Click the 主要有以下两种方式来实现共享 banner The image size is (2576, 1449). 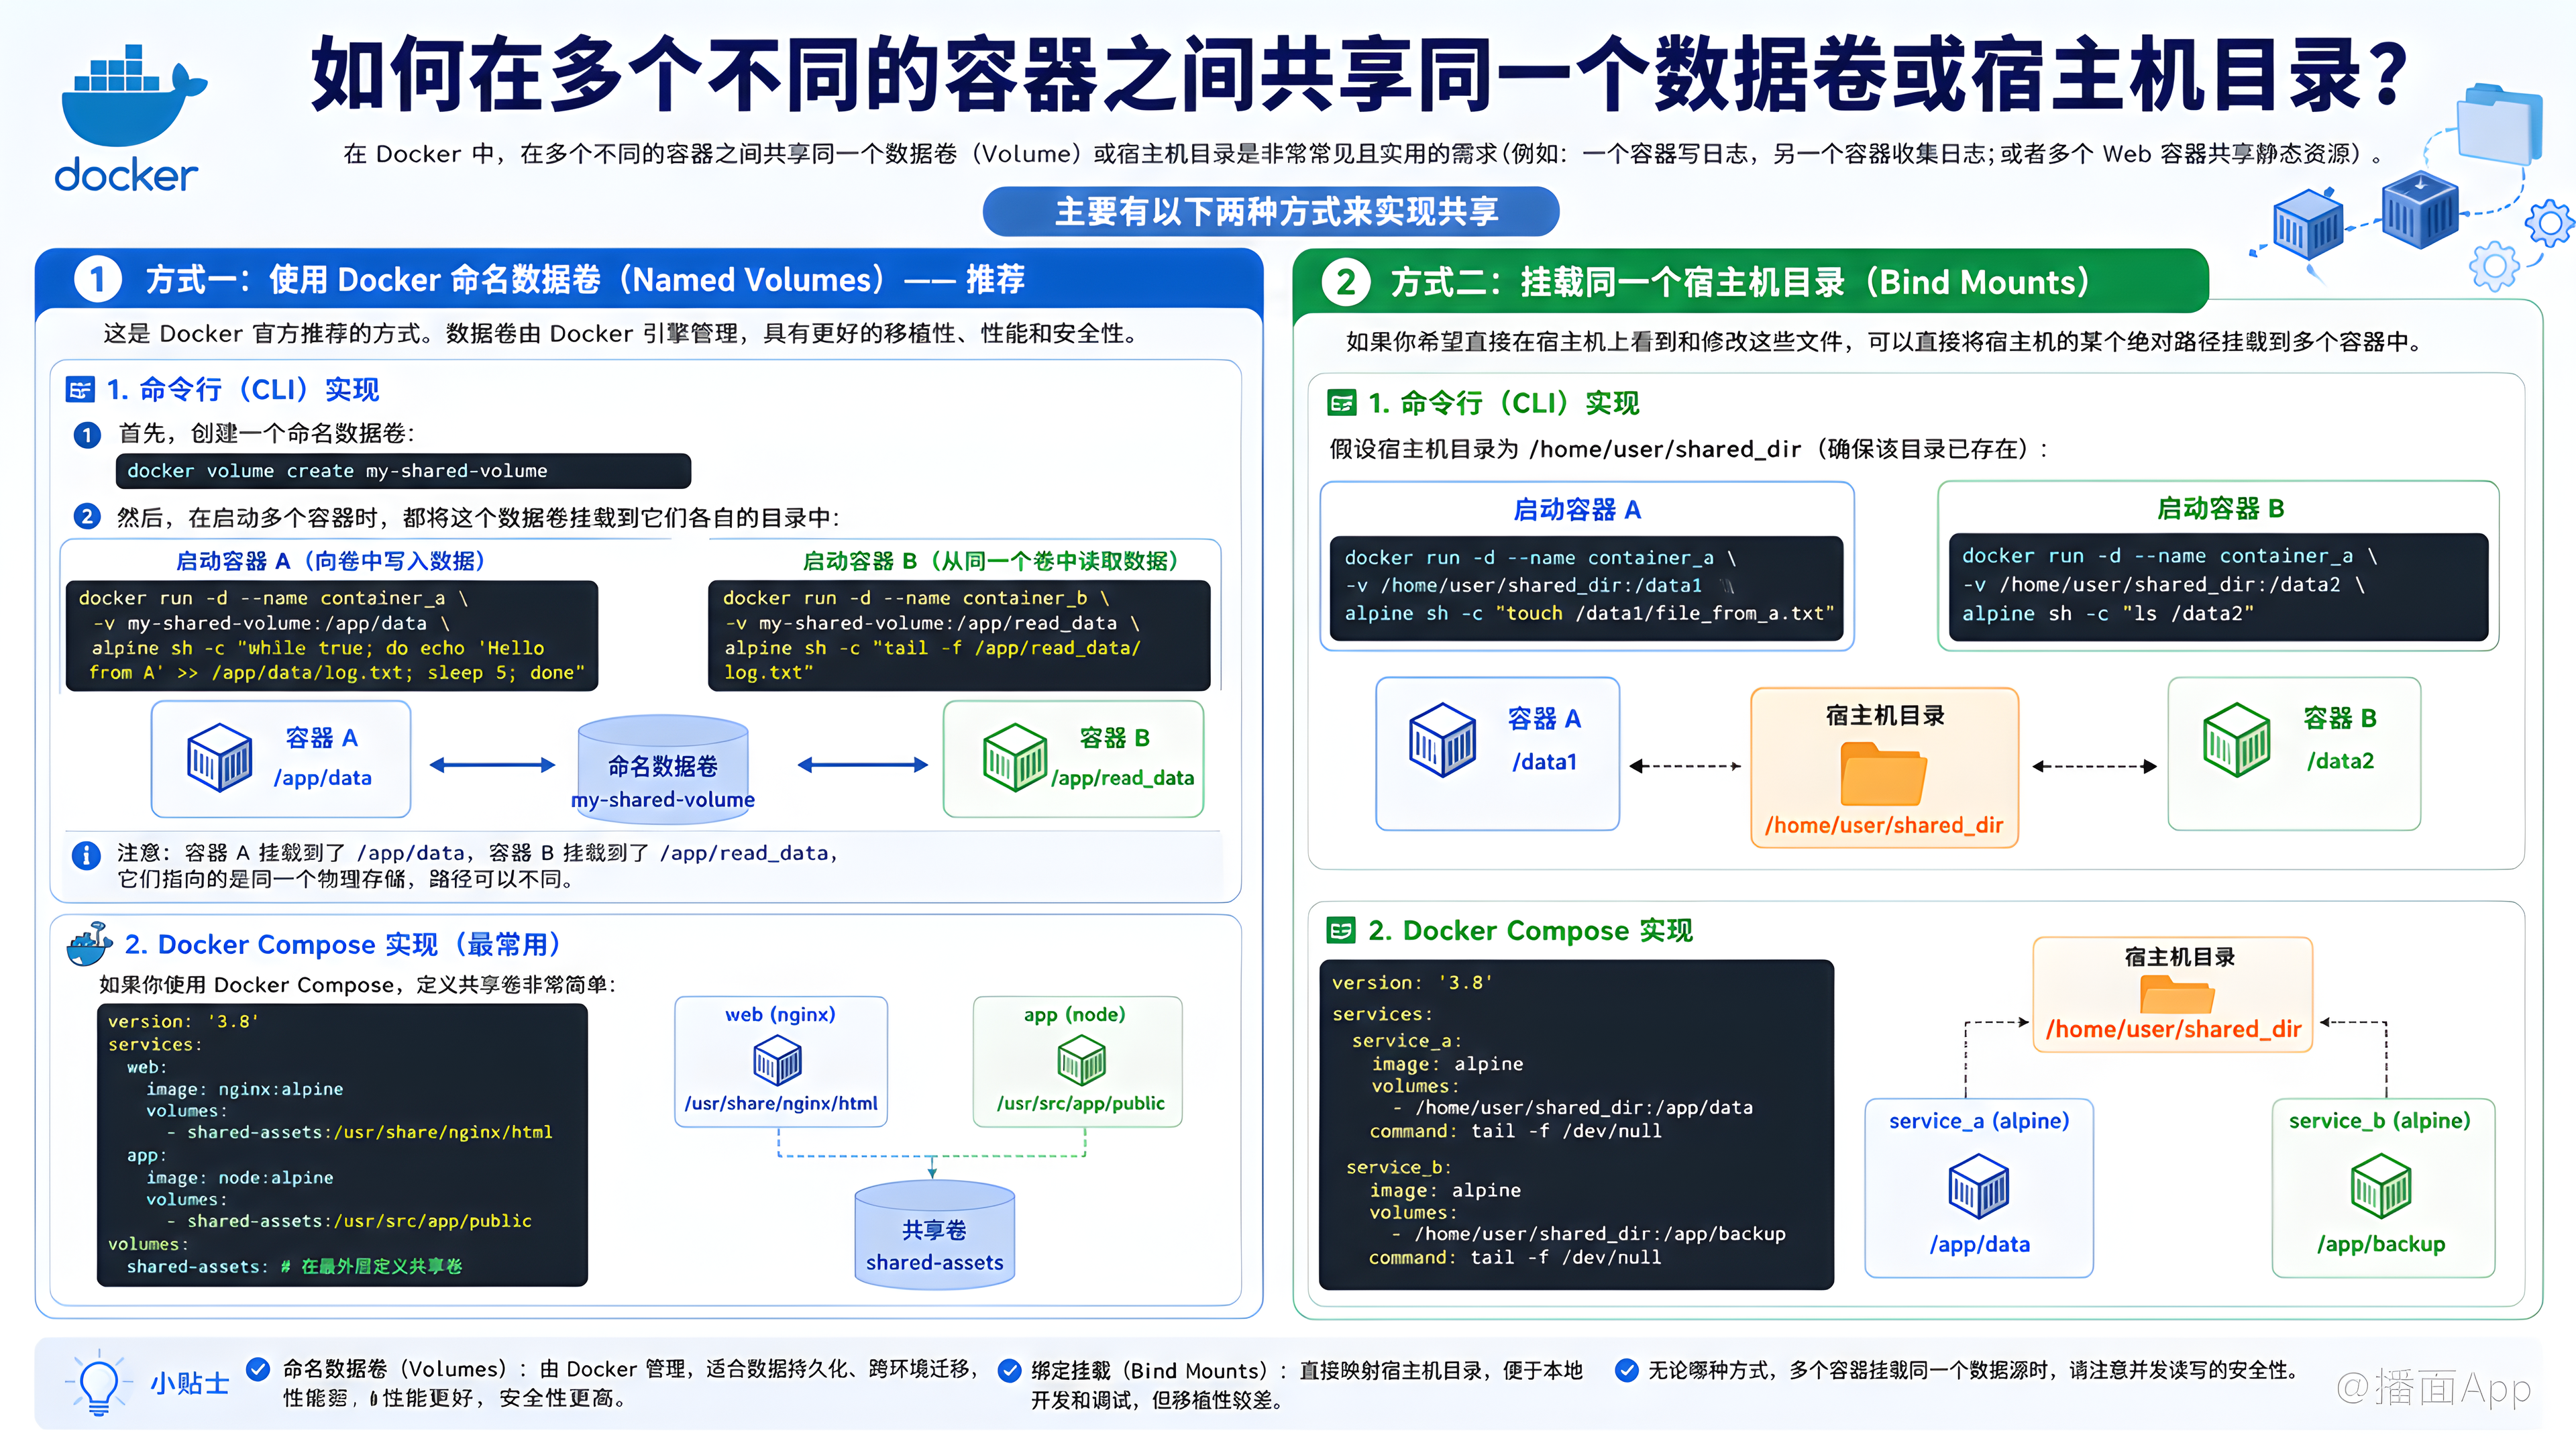click(1271, 211)
